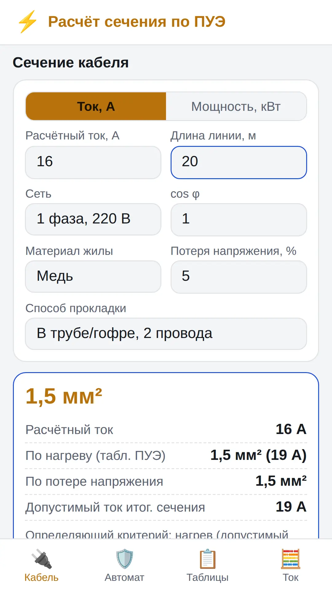Switch mode to Мощность, кВт

(236, 107)
